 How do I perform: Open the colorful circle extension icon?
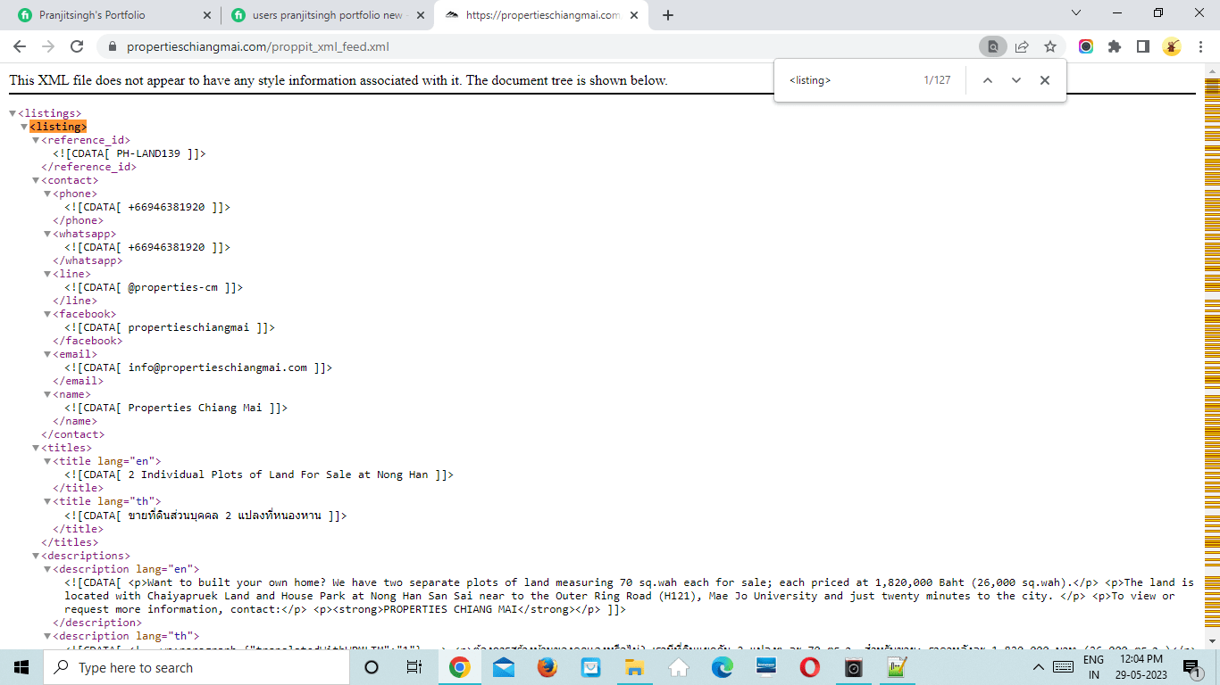1086,46
